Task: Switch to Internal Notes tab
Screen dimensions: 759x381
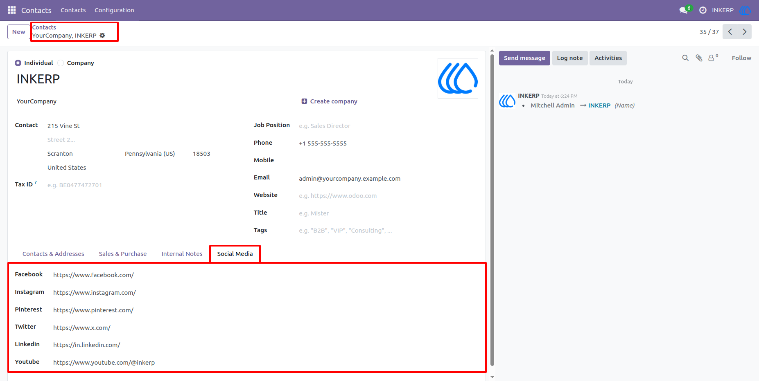Action: [x=182, y=254]
